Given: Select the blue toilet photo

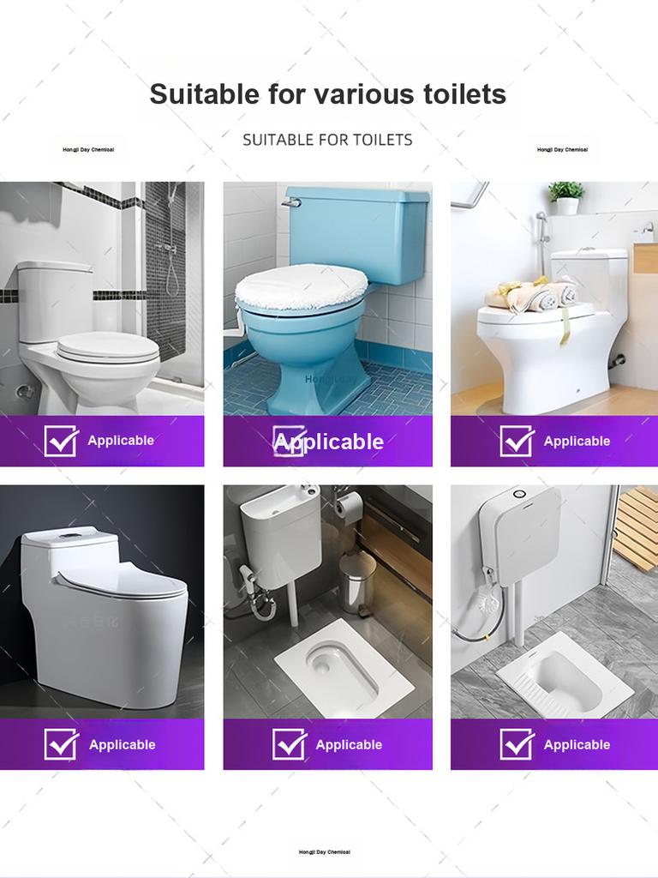Looking at the screenshot, I should pos(328,298).
